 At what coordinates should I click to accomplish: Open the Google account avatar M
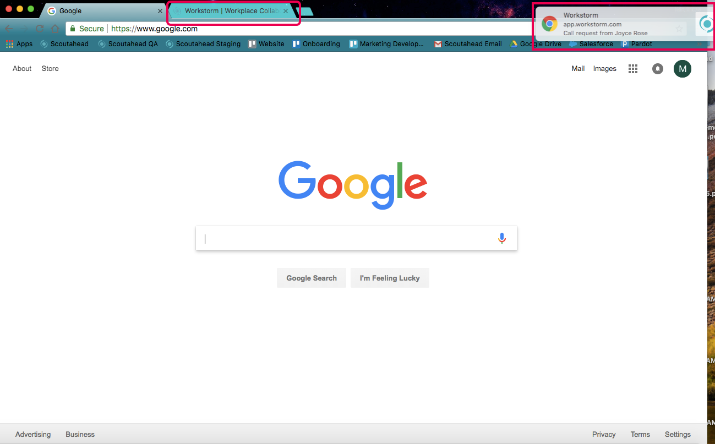683,69
